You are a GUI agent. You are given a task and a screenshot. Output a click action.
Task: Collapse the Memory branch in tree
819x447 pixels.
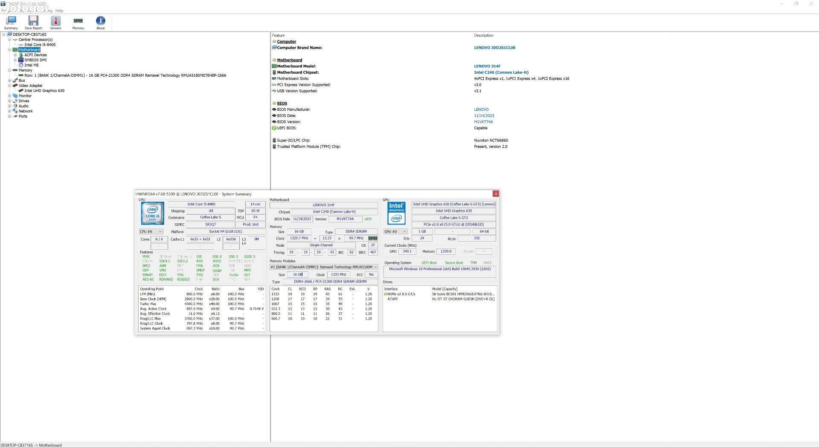[x=9, y=70]
